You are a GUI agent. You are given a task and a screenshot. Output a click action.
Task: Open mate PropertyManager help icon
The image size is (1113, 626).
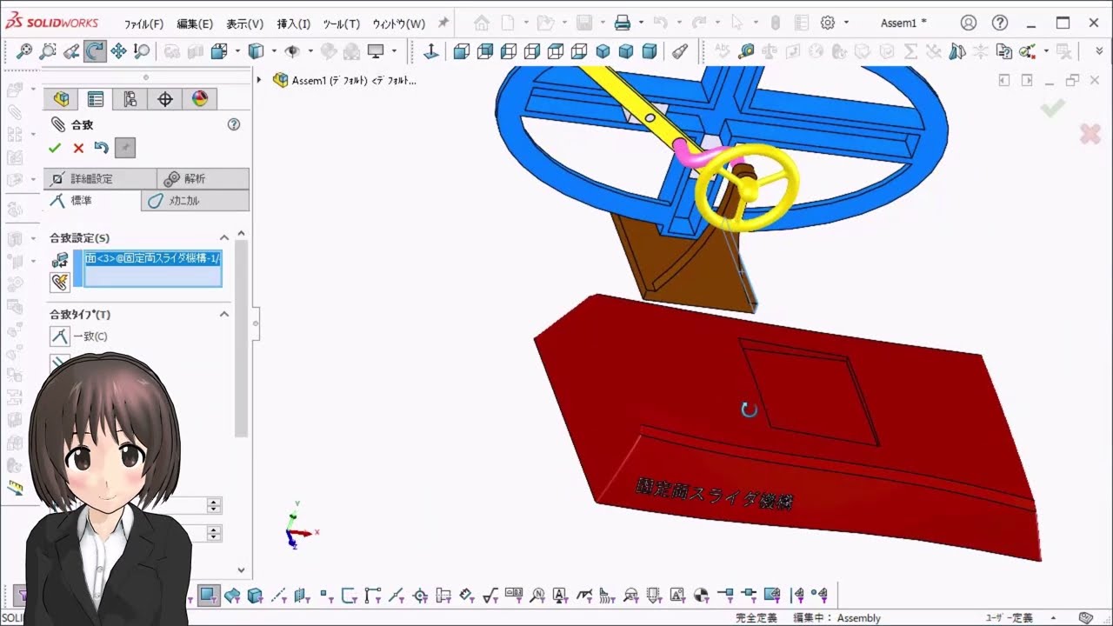pyautogui.click(x=234, y=124)
